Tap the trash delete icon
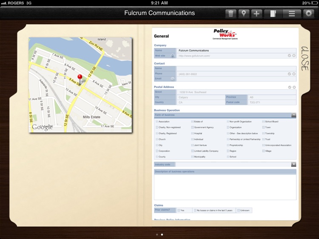Viewport: 319px width, 239px height. coord(231,14)
